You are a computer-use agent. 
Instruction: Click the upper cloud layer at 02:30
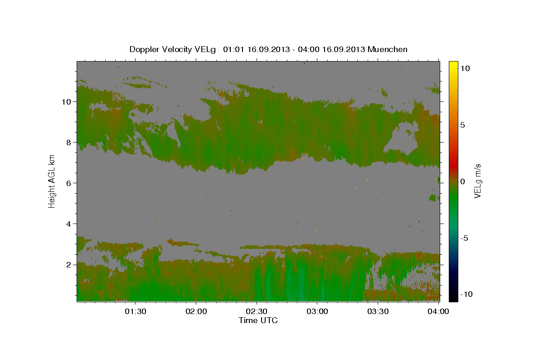click(257, 131)
